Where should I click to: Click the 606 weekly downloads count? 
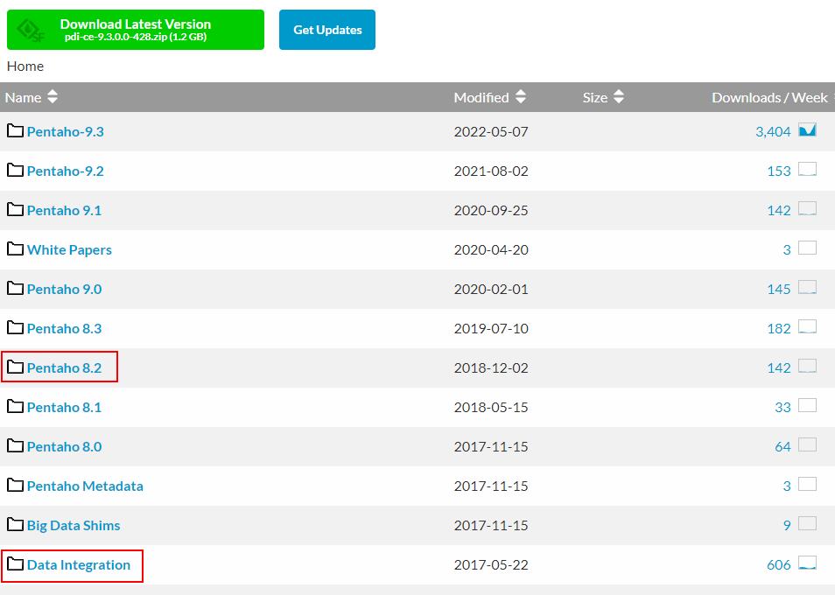pyautogui.click(x=779, y=564)
